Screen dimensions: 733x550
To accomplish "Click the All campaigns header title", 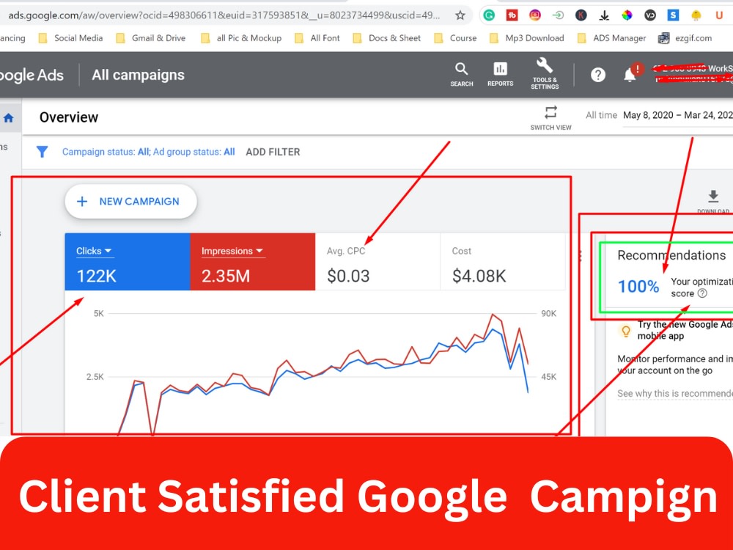I will (138, 75).
